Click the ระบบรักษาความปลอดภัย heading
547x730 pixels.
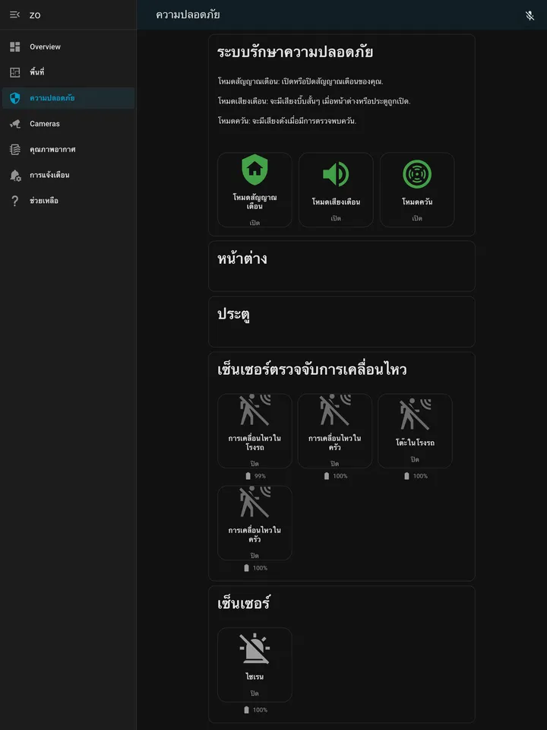pos(295,52)
